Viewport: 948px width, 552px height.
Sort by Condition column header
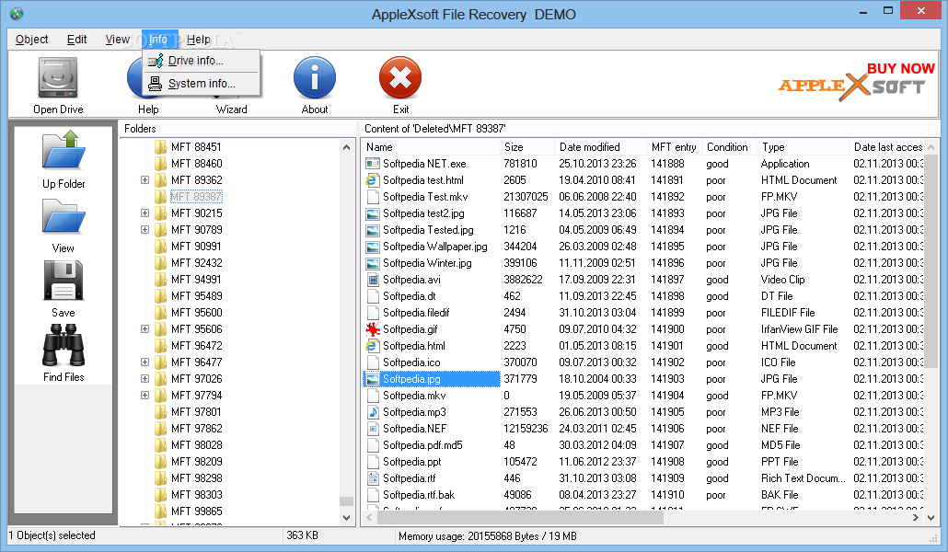(729, 147)
